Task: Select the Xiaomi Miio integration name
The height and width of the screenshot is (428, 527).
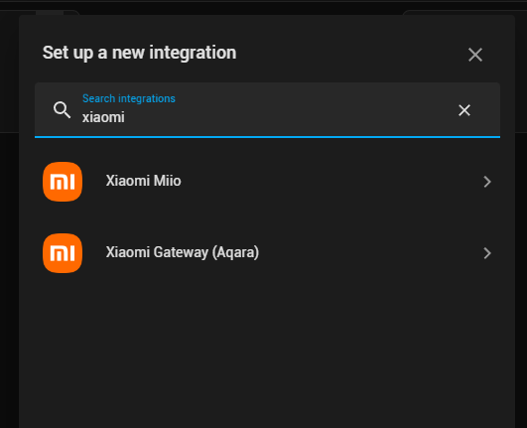Action: tap(144, 181)
